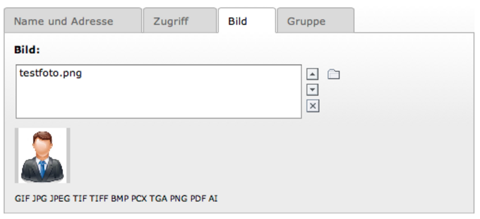The height and width of the screenshot is (219, 480).
Task: Click the PNG format label
Action: 178,199
